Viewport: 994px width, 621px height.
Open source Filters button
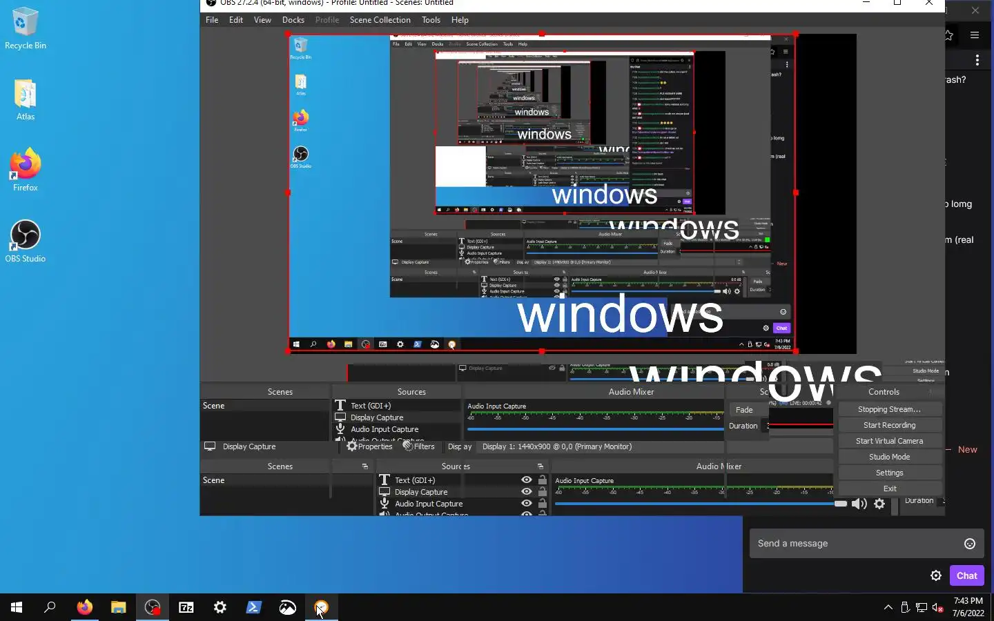point(419,446)
